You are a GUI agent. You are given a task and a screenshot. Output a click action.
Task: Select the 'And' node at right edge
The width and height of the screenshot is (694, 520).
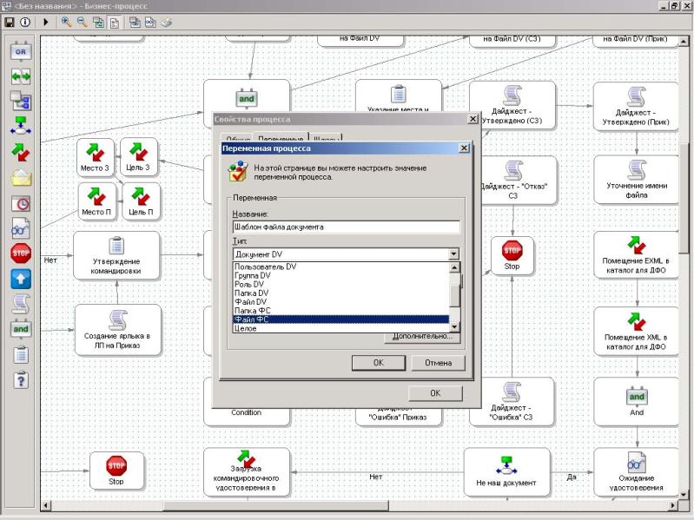click(x=636, y=401)
